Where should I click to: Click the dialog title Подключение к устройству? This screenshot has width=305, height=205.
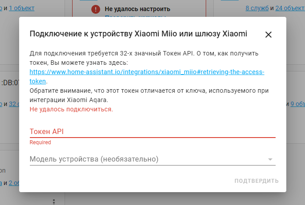(138, 34)
